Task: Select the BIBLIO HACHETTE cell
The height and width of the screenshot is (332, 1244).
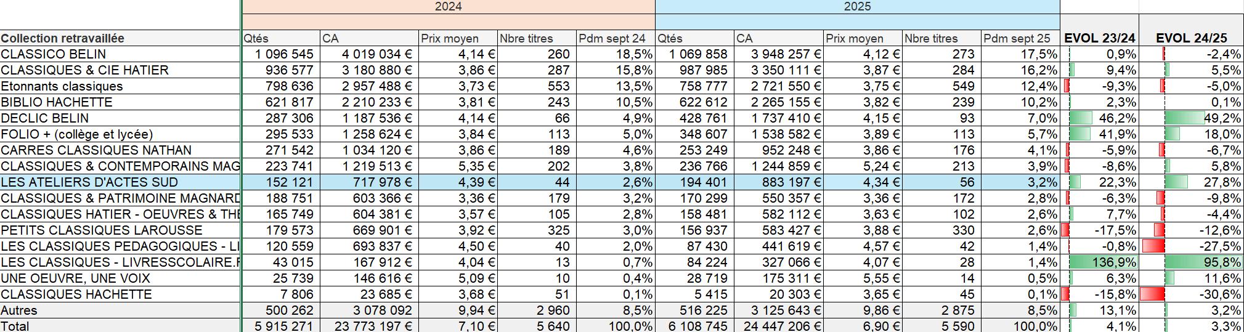Action: 120,102
